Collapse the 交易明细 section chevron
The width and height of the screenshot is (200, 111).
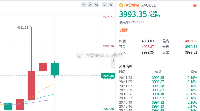[195, 66]
